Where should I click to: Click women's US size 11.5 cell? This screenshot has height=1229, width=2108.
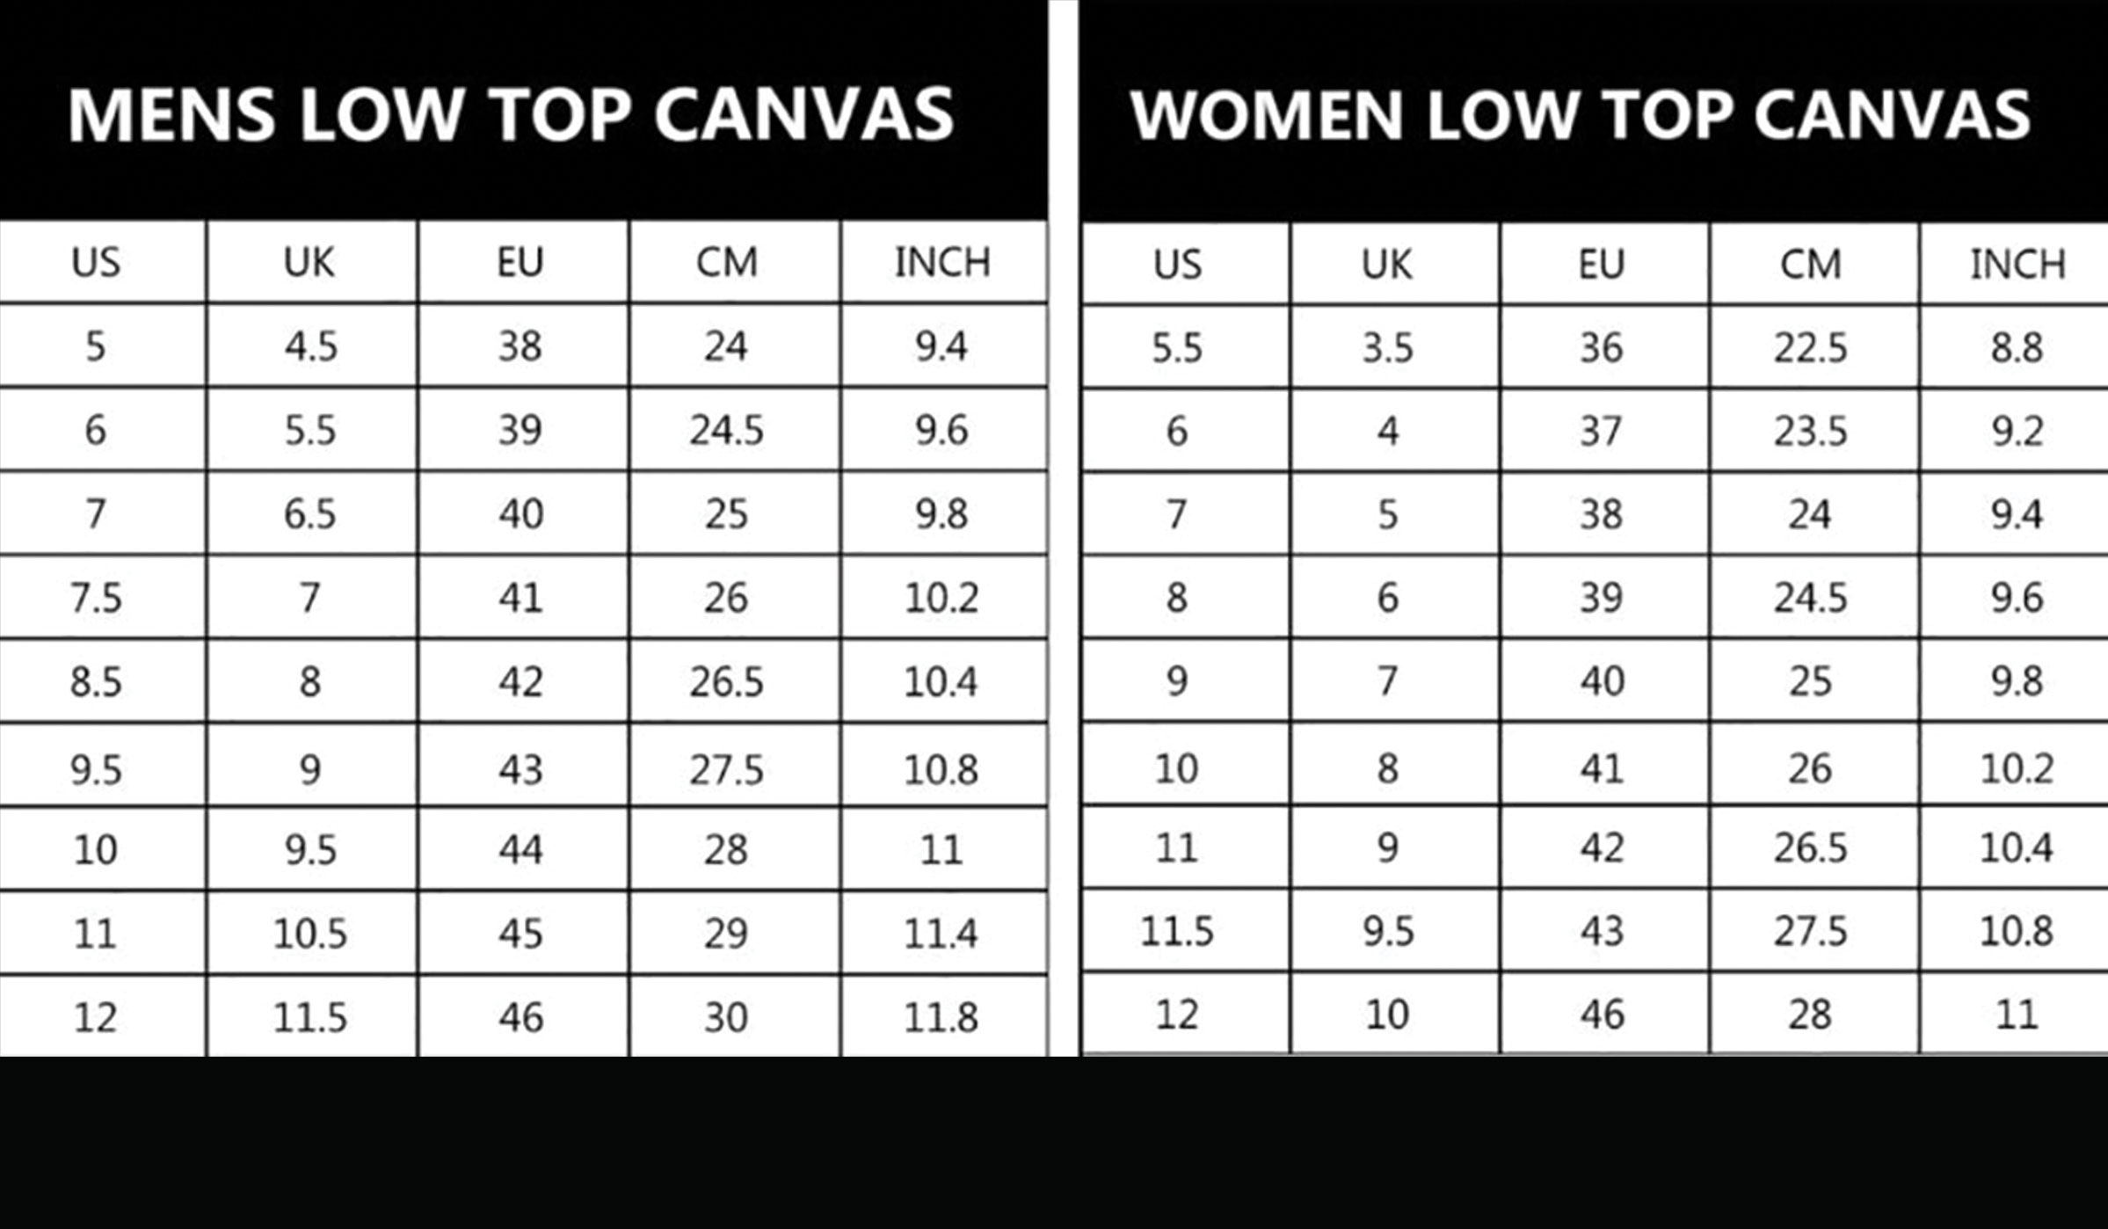(x=1186, y=930)
